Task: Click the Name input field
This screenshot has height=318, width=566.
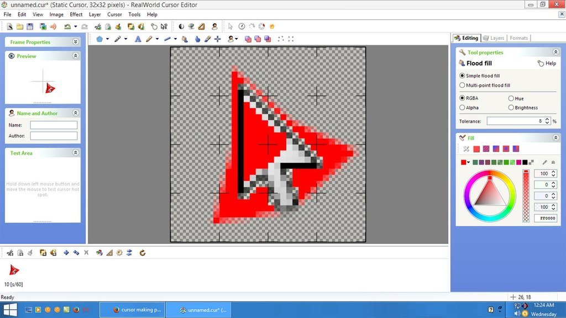Action: (x=54, y=125)
